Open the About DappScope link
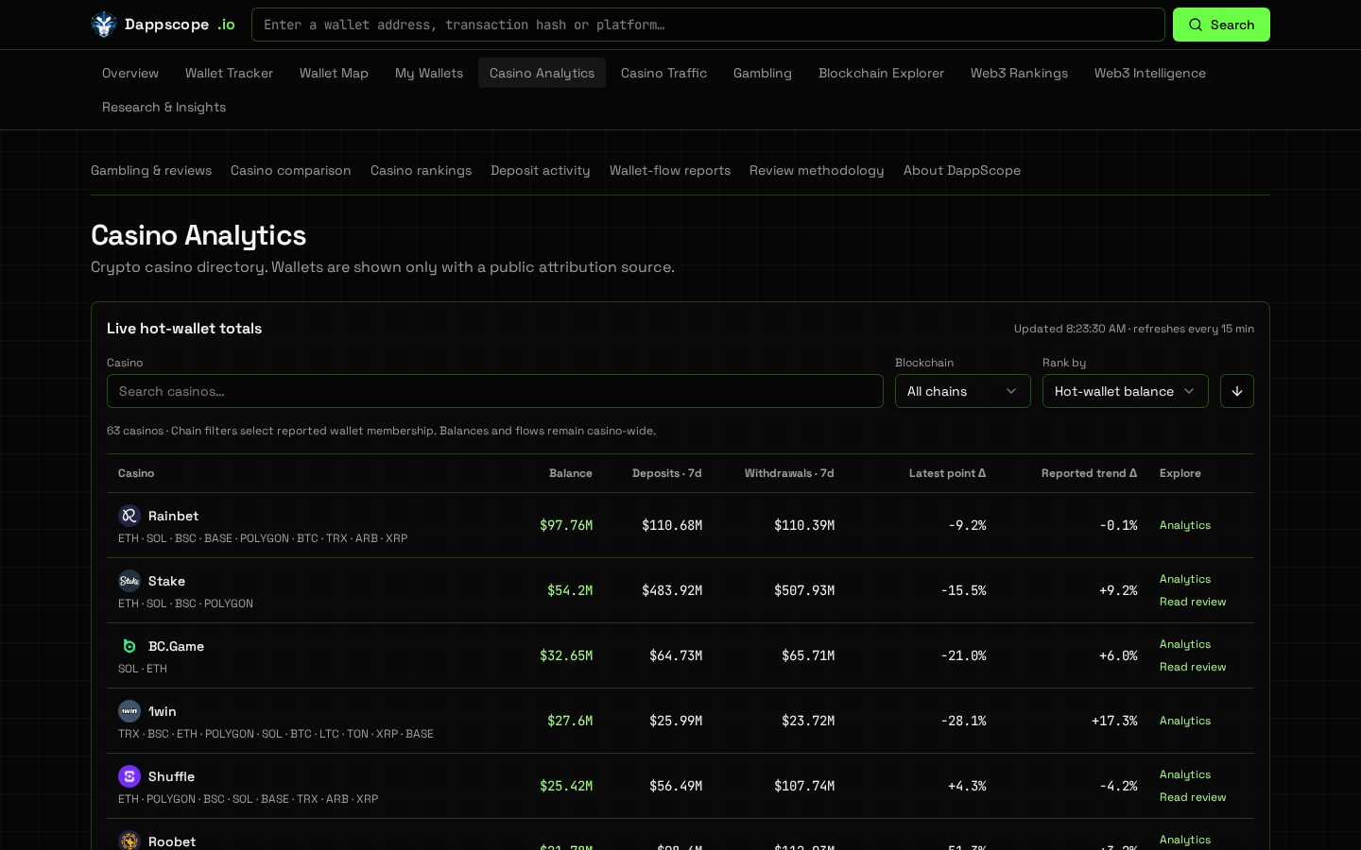Viewport: 1361px width, 850px height. pyautogui.click(x=962, y=170)
